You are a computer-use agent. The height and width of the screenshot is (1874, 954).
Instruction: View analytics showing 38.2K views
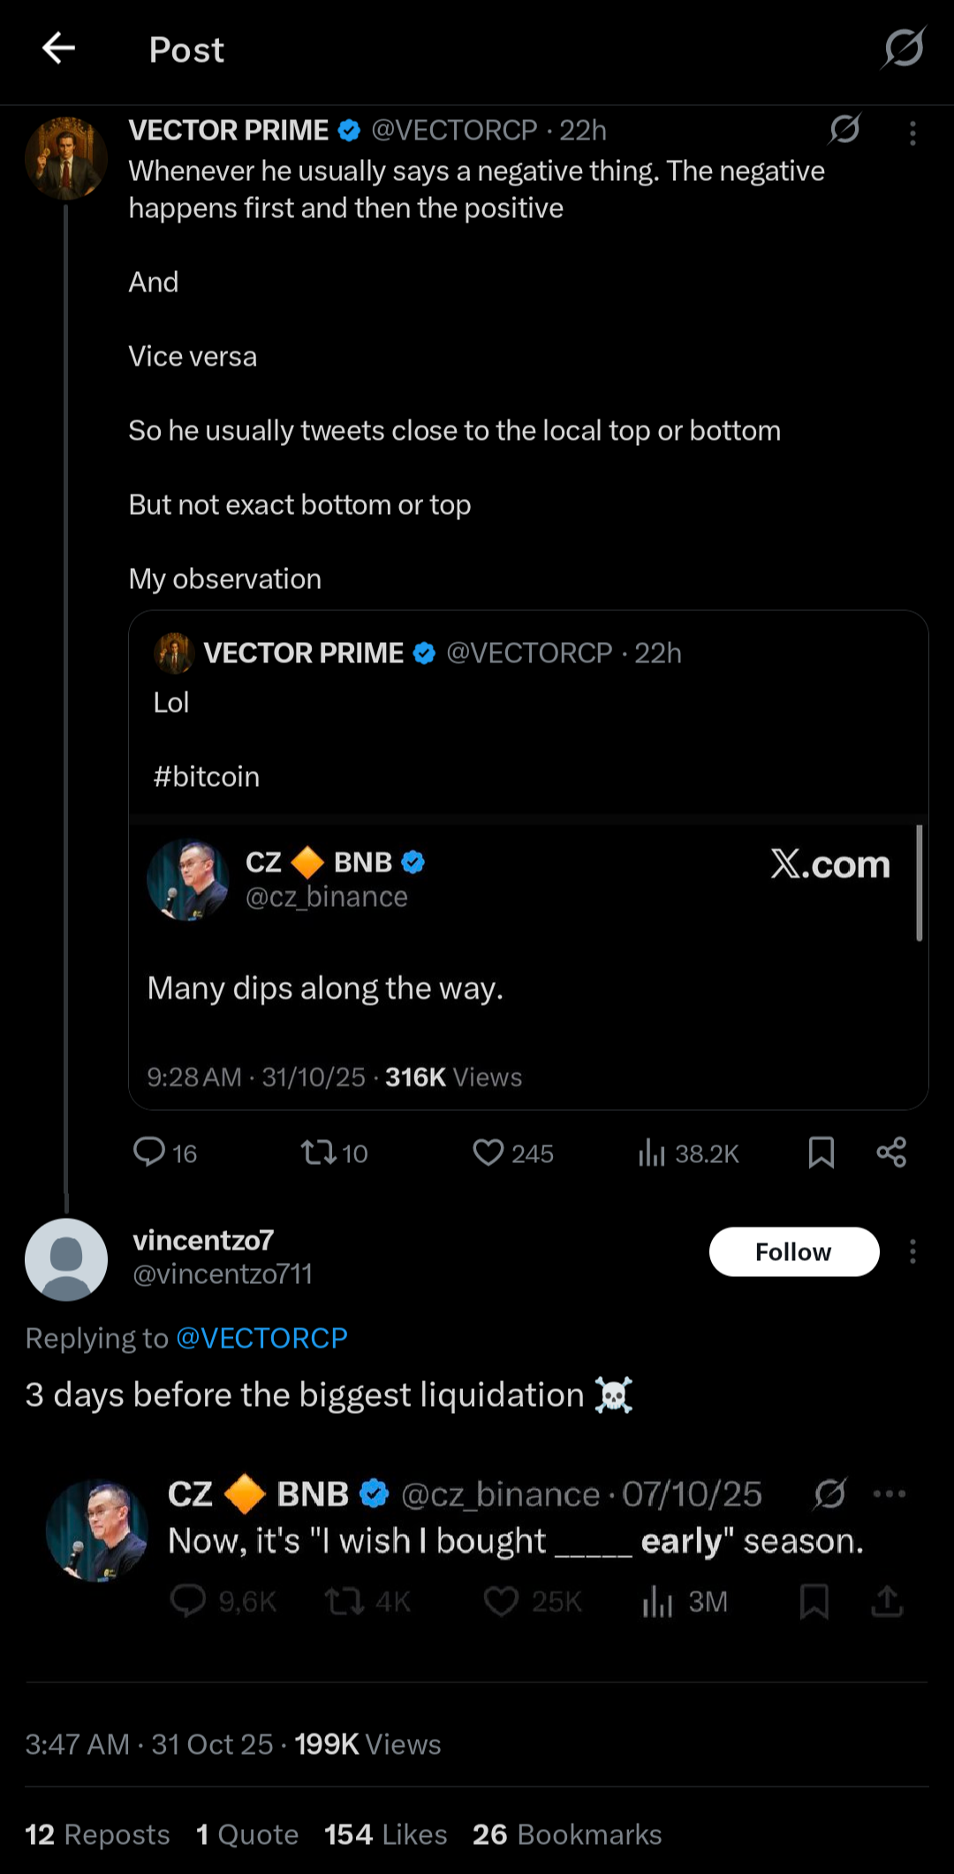(688, 1152)
